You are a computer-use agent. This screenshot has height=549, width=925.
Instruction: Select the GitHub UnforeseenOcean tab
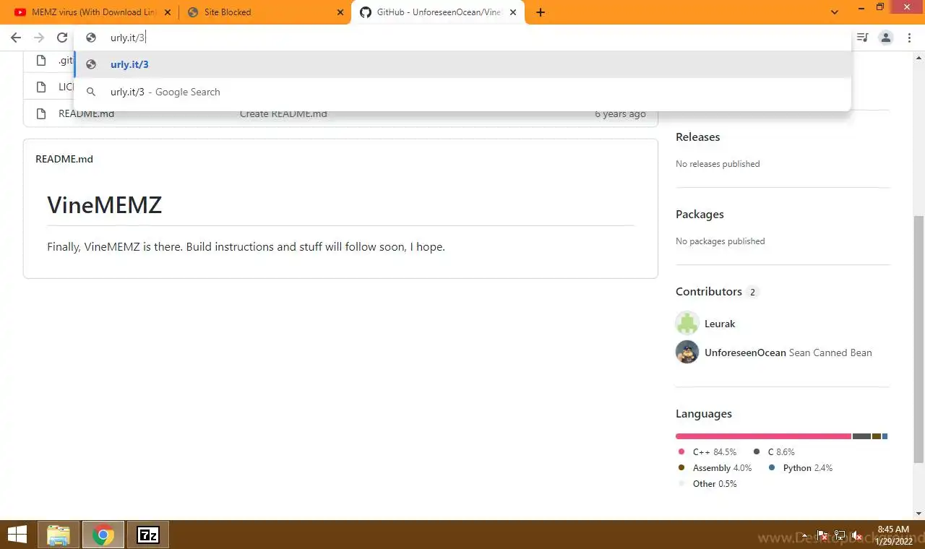[439, 12]
